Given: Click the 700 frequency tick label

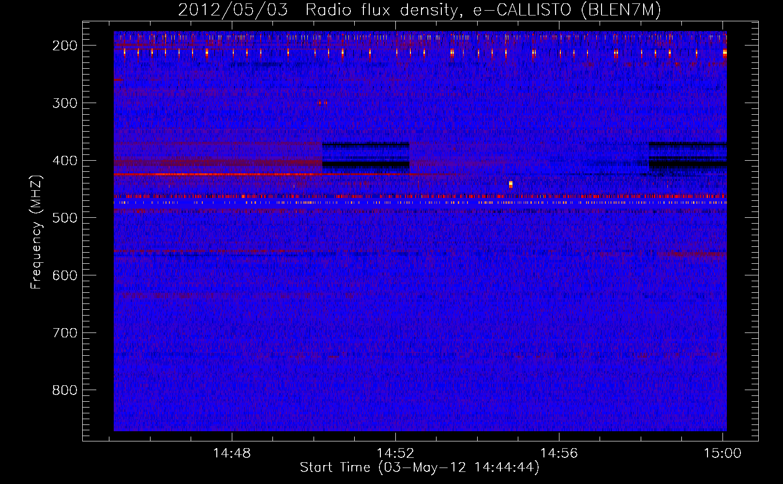Looking at the screenshot, I should click(65, 333).
